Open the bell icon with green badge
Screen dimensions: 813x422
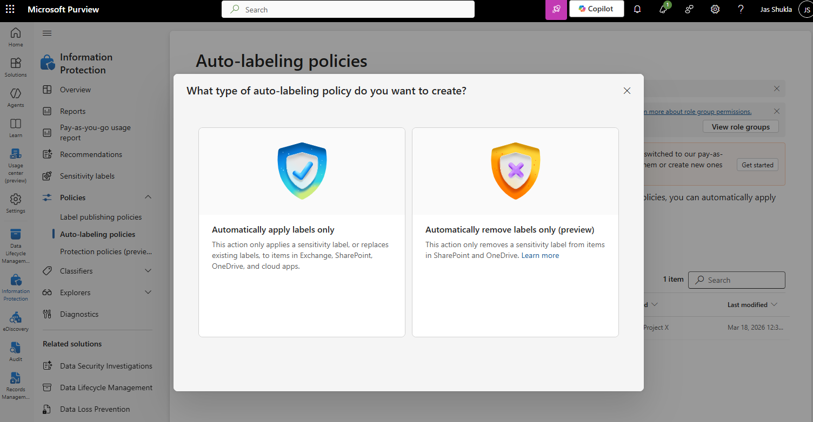[x=664, y=9]
